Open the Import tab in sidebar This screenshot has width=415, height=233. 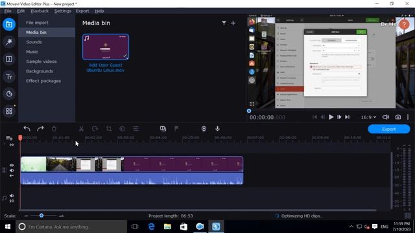click(x=9, y=25)
